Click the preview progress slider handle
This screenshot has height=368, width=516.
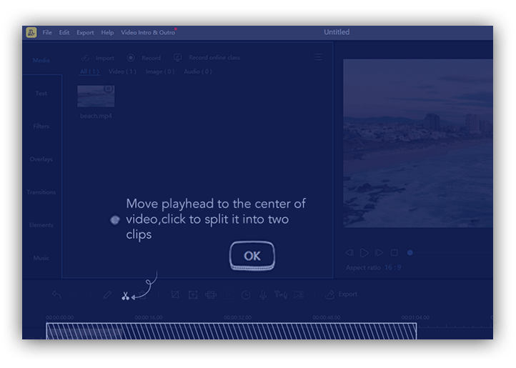410,252
